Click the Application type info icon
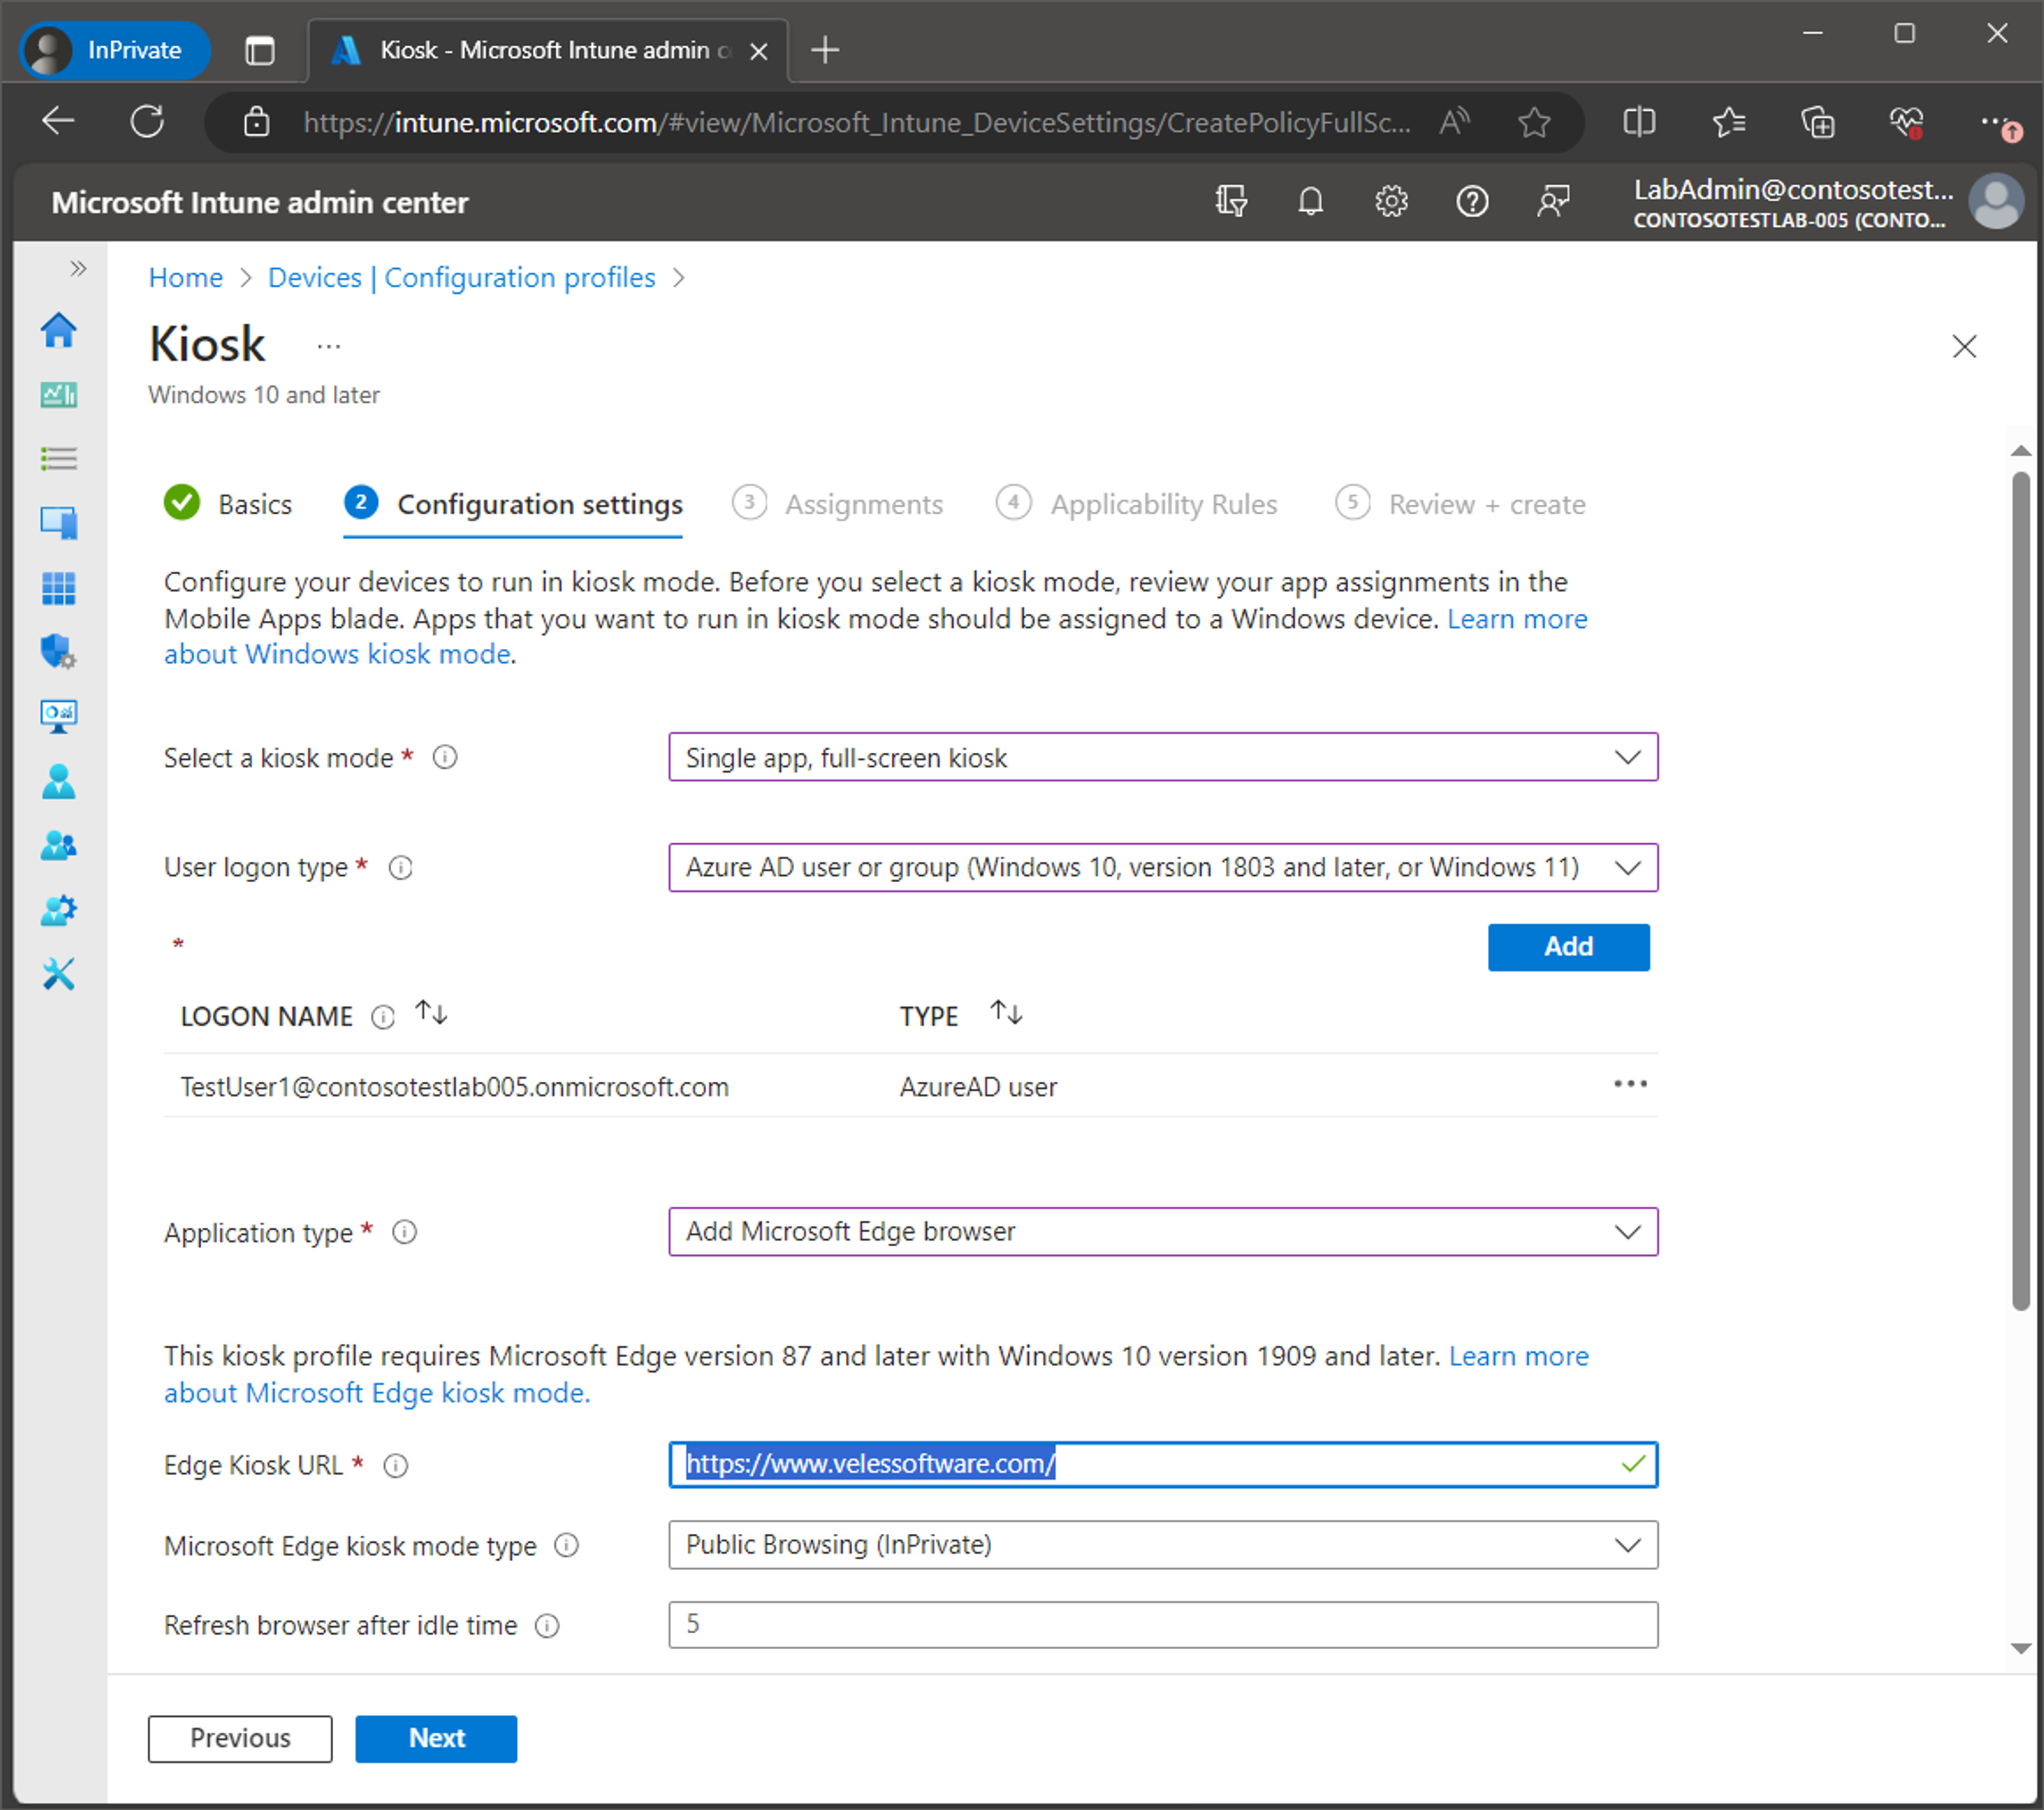 click(x=404, y=1233)
